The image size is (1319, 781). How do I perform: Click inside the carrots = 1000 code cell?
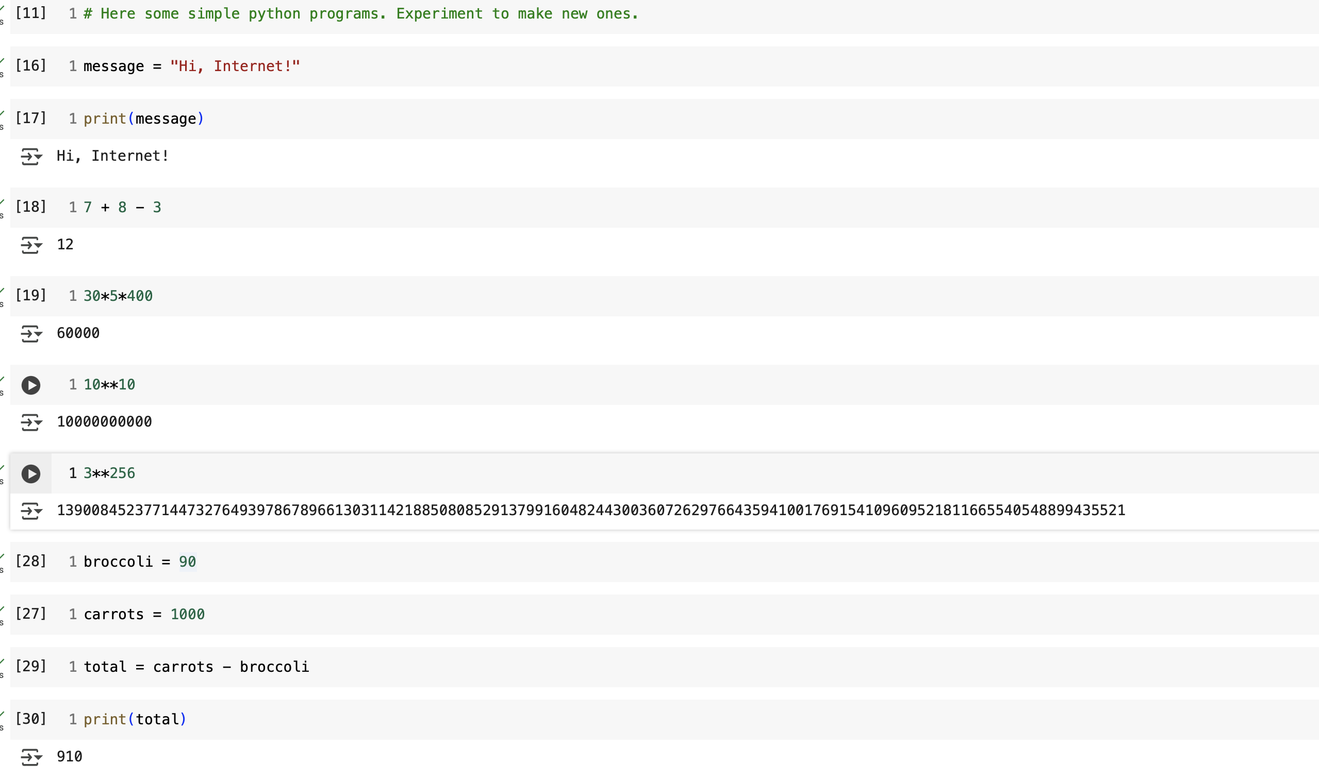[144, 614]
